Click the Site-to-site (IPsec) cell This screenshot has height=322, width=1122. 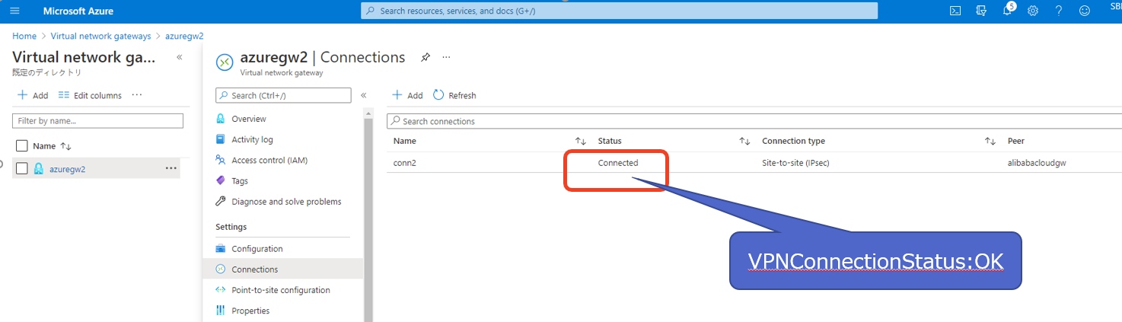795,163
